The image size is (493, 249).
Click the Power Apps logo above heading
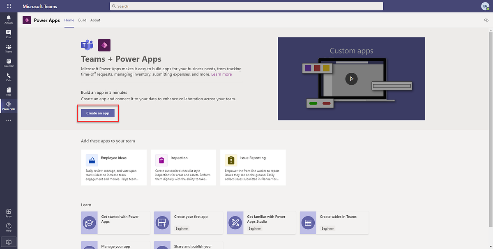click(104, 45)
